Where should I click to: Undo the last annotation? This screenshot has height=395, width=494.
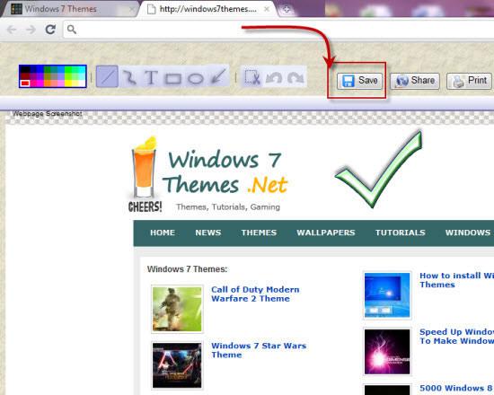(x=273, y=77)
